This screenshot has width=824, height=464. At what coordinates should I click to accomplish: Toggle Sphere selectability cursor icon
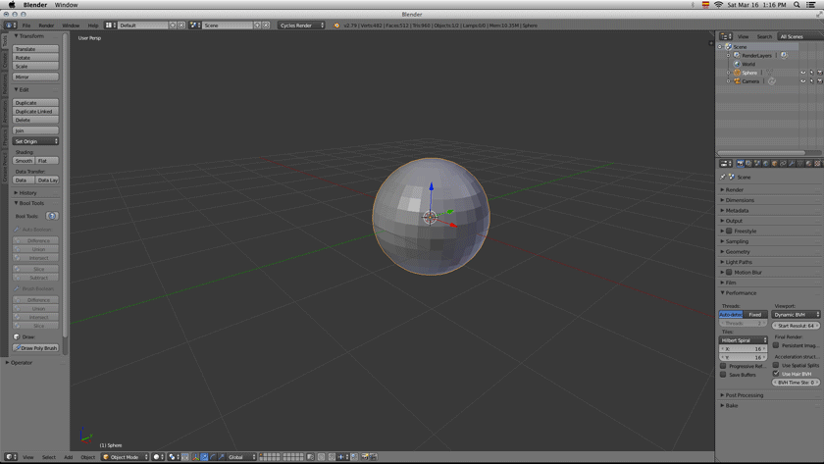(811, 73)
